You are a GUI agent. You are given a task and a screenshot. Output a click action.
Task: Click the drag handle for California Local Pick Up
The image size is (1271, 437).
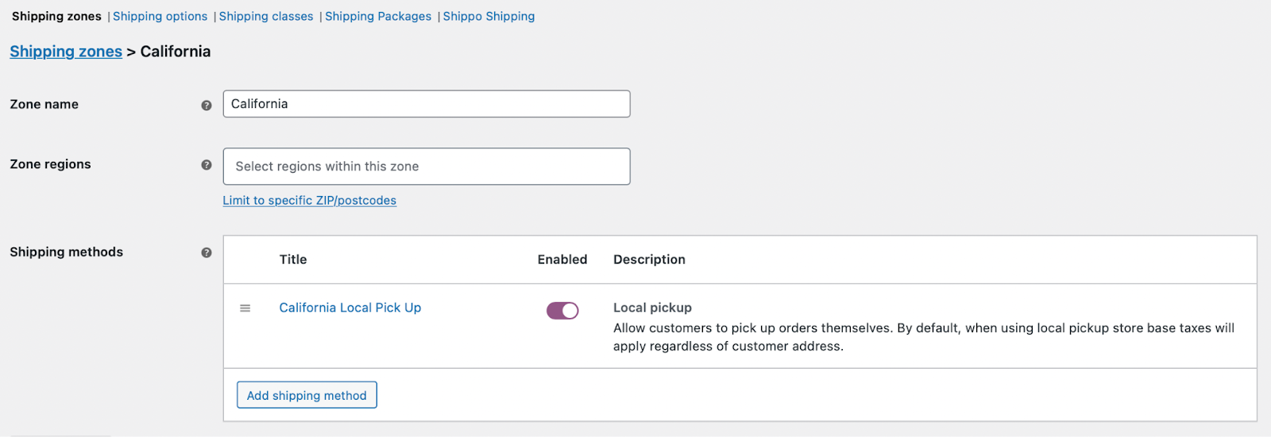pos(245,308)
